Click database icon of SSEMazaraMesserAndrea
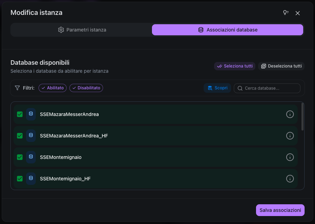 point(31,114)
